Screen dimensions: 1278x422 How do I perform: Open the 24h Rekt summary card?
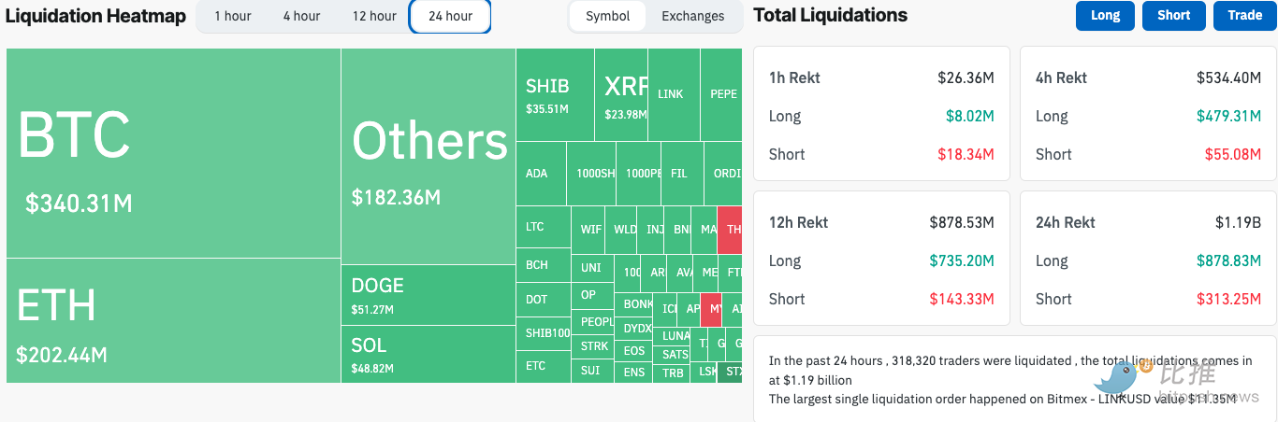pos(1147,259)
